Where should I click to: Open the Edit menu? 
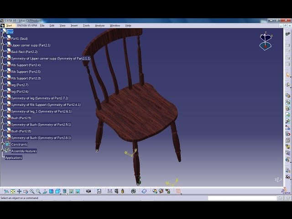tap(52, 26)
